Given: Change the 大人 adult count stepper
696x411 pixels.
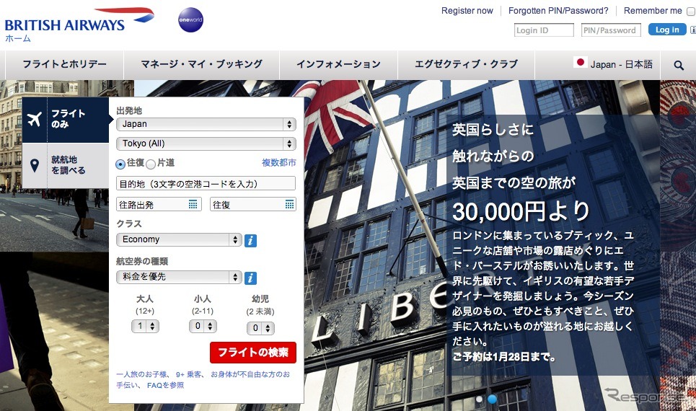Looking at the screenshot, I should pos(145,326).
